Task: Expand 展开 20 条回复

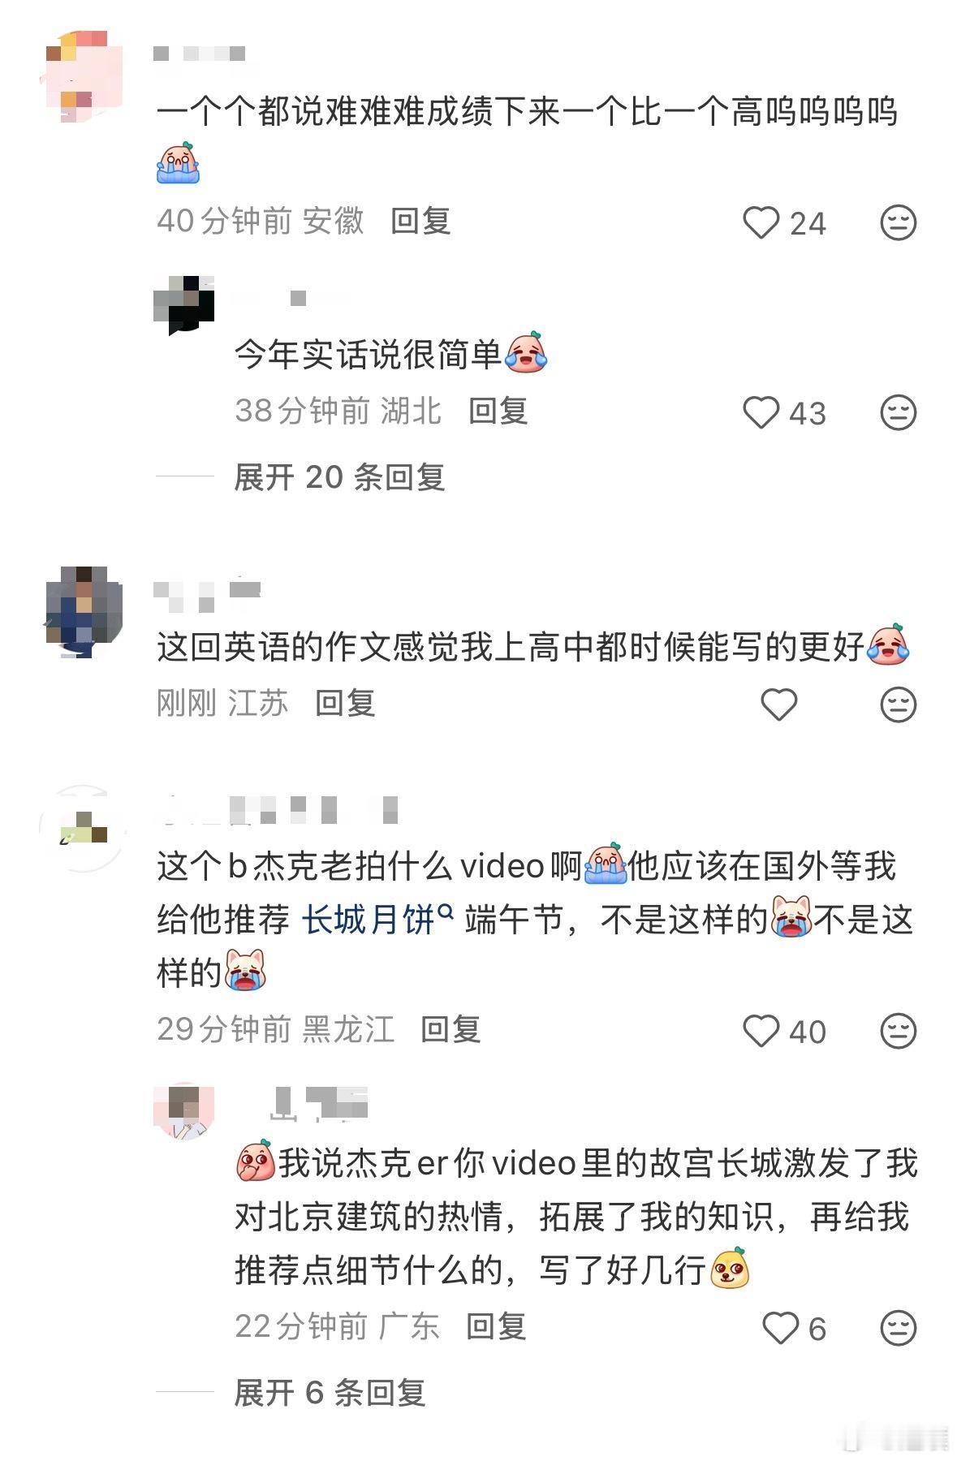Action: (x=339, y=476)
